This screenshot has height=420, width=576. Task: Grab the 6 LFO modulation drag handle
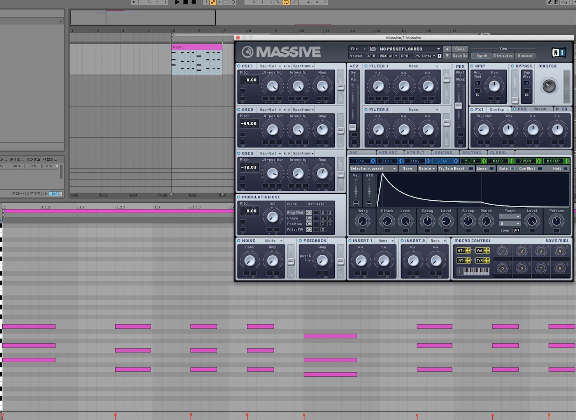511,161
